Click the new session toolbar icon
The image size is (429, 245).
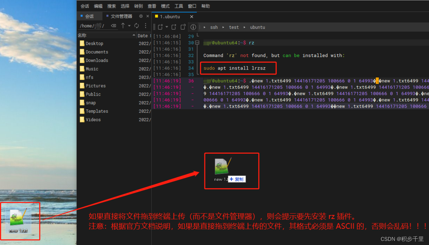point(161,27)
